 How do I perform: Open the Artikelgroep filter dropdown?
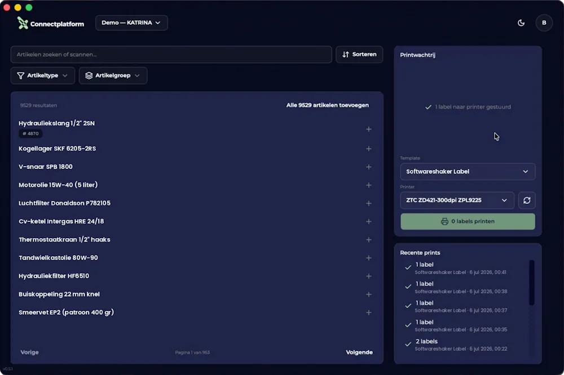[x=113, y=75]
